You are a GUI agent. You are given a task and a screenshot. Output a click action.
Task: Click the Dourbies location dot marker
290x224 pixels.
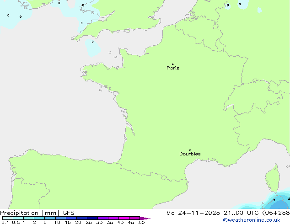[190, 150]
